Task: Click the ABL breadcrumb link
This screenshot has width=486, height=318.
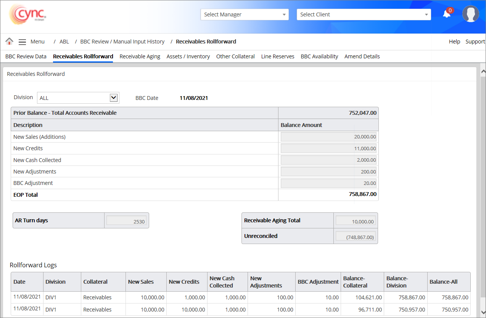Action: (64, 42)
